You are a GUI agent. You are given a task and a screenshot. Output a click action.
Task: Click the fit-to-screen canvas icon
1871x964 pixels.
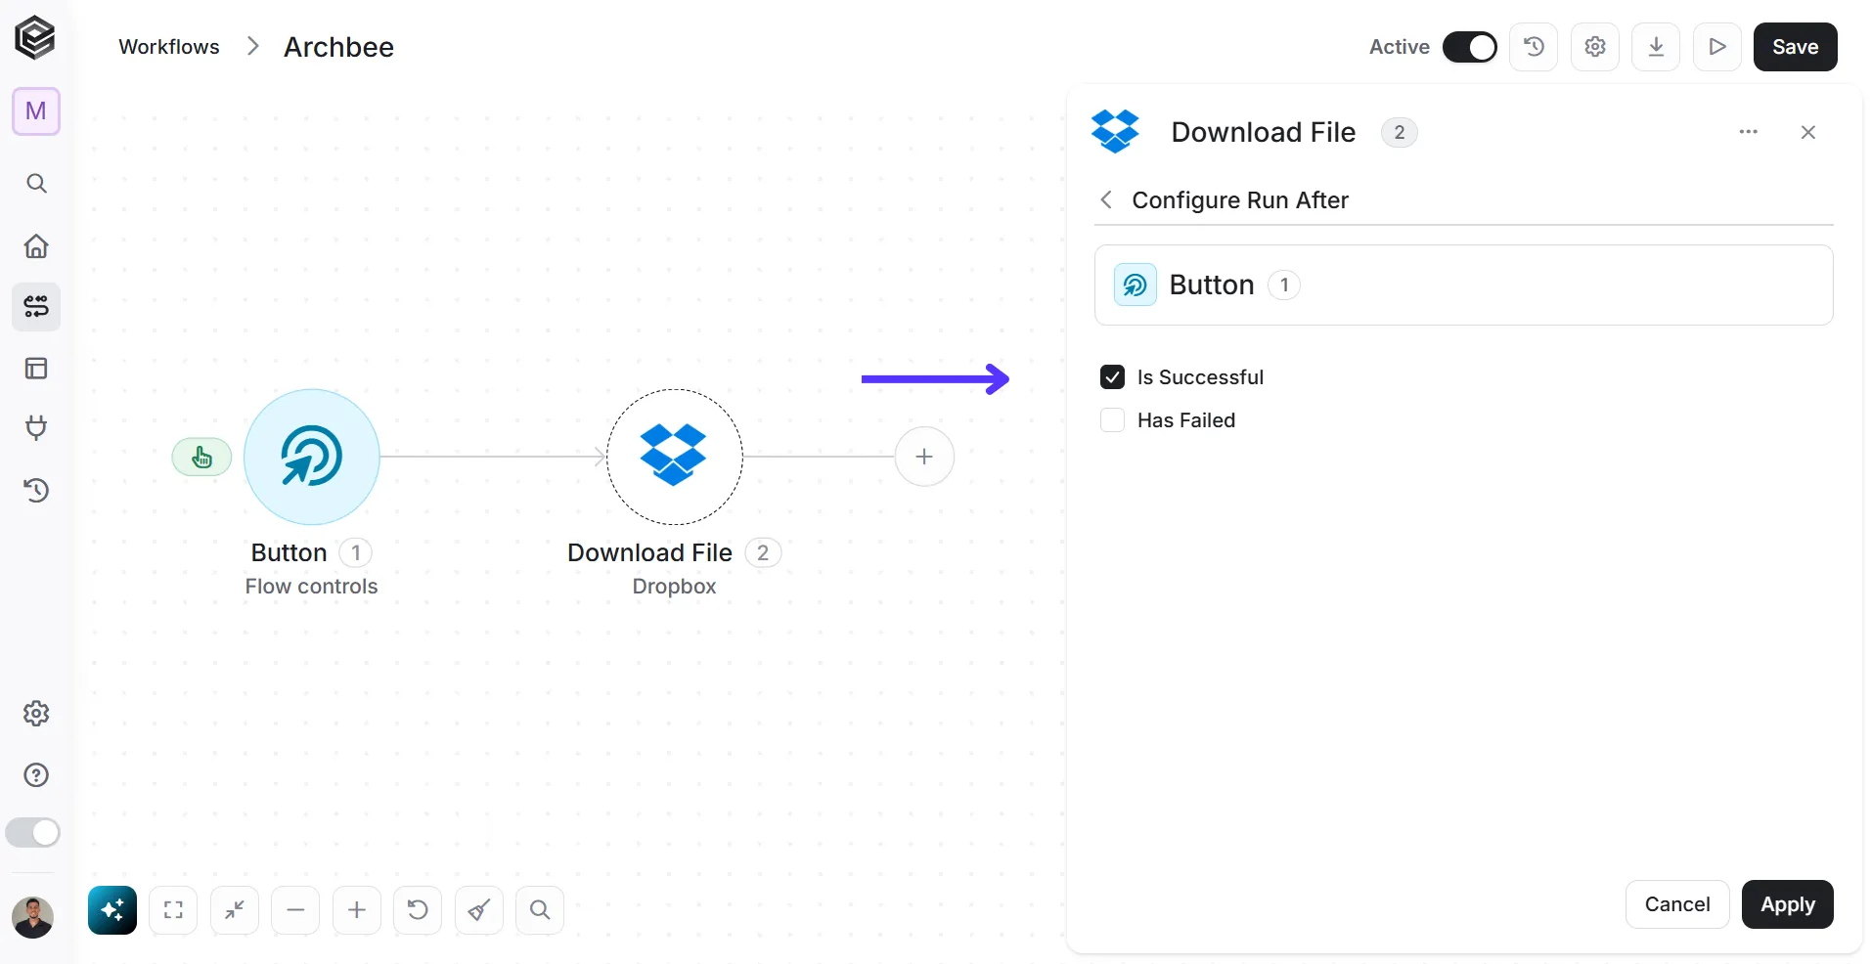tap(173, 910)
